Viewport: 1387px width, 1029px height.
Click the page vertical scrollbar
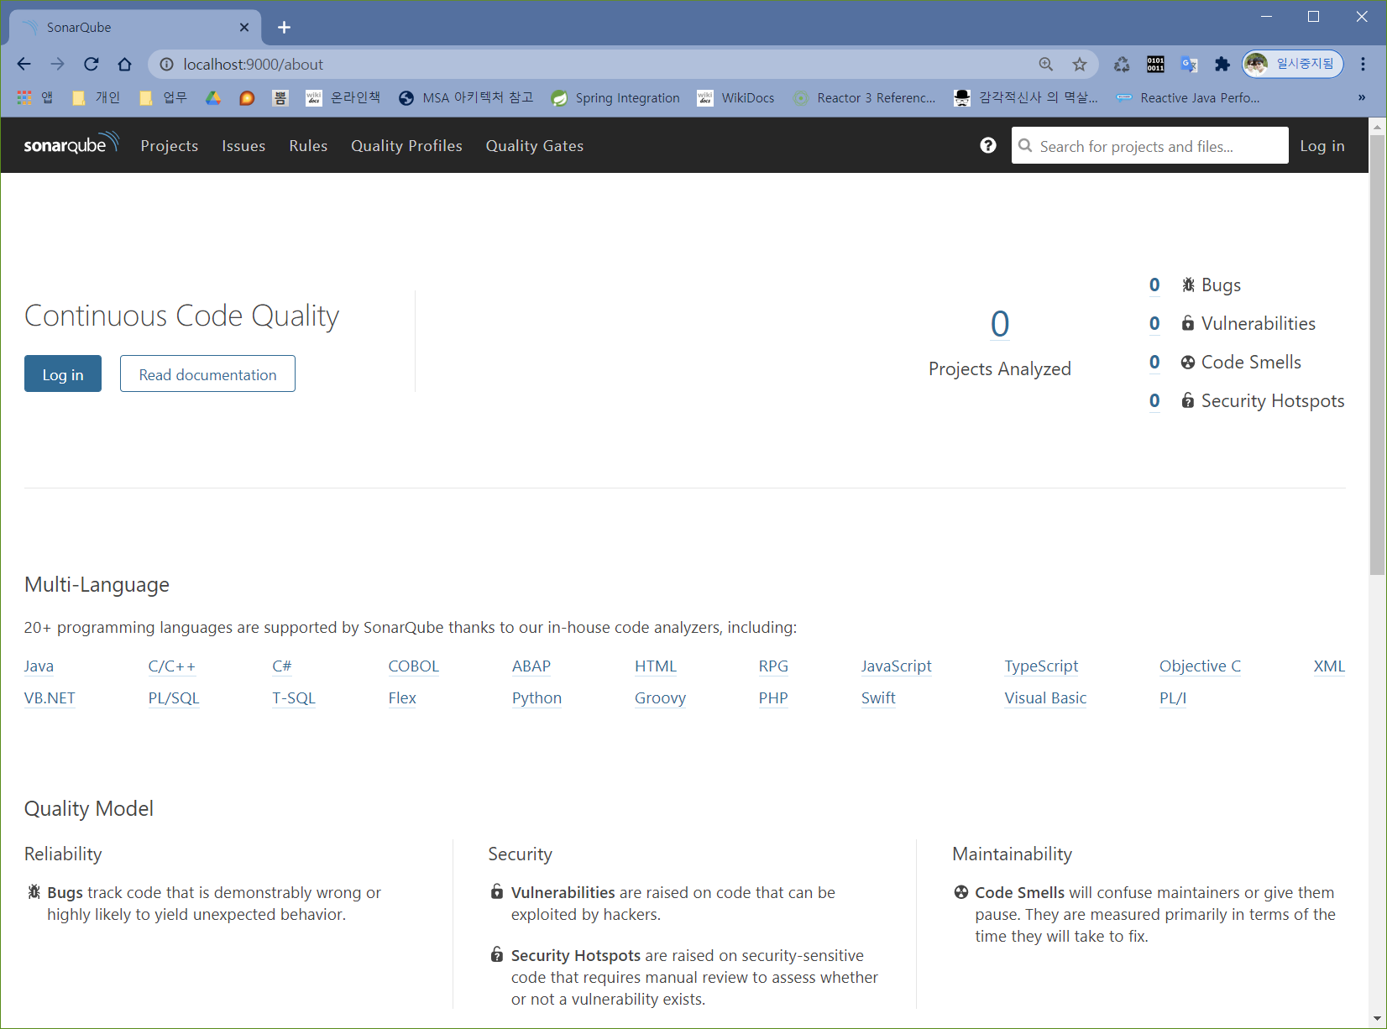(1378, 355)
